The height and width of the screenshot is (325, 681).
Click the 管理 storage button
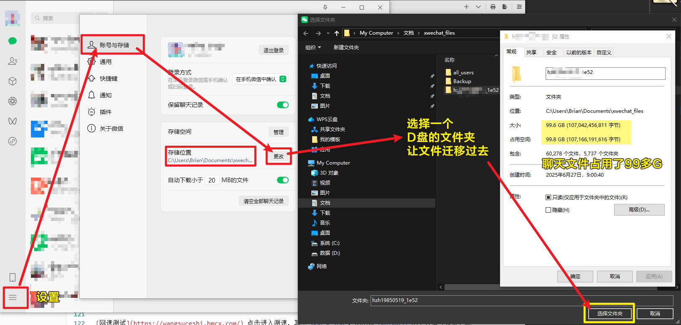tap(278, 132)
